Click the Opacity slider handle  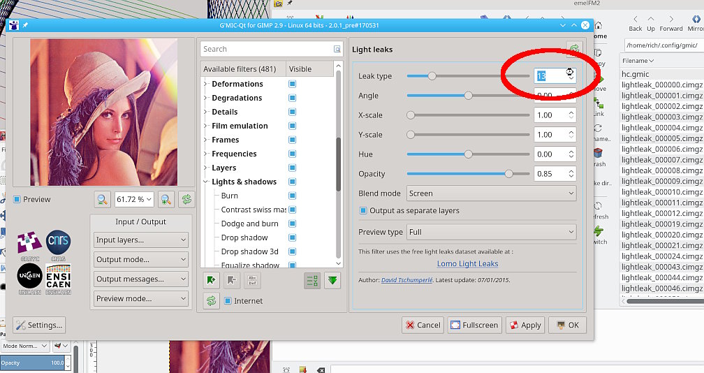coord(508,174)
